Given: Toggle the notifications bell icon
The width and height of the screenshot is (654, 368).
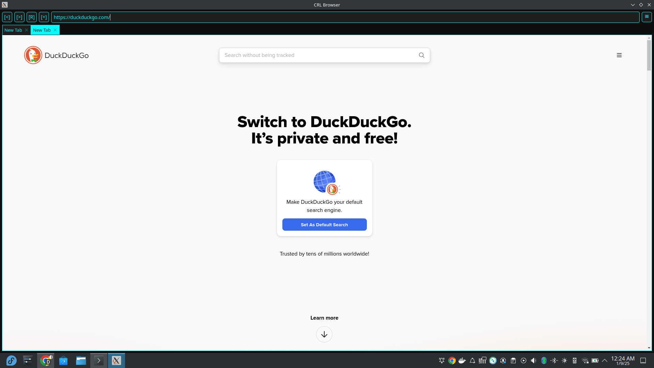Looking at the screenshot, I should coord(472,361).
